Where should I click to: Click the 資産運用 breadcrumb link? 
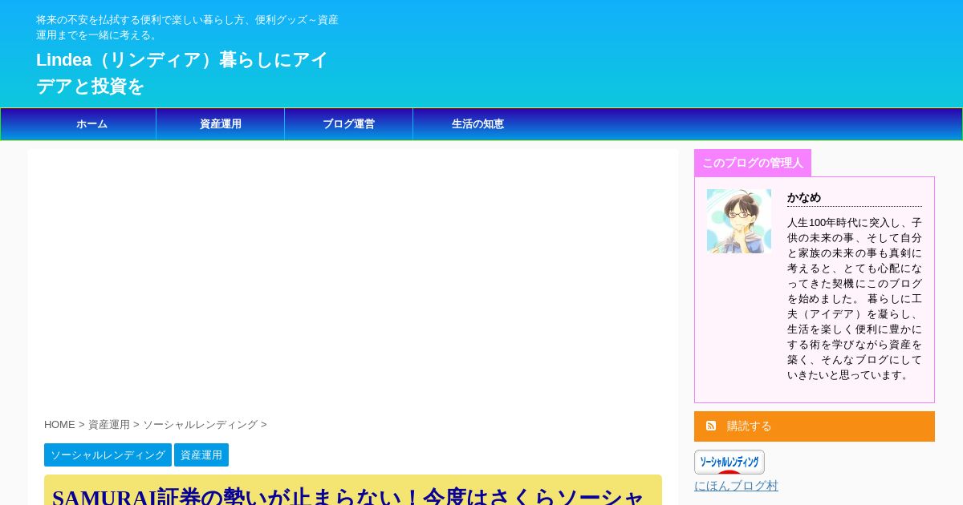click(x=109, y=425)
